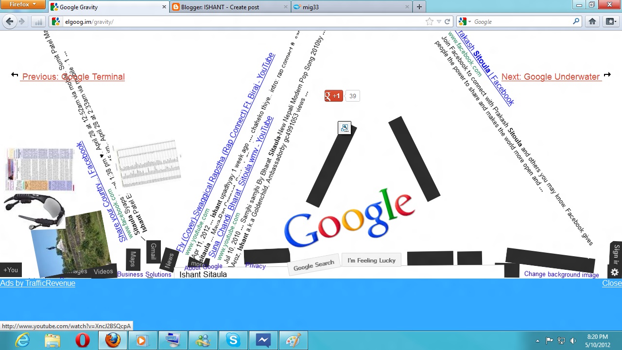Image resolution: width=622 pixels, height=350 pixels.
Task: Close the Blogger tab
Action: click(285, 7)
